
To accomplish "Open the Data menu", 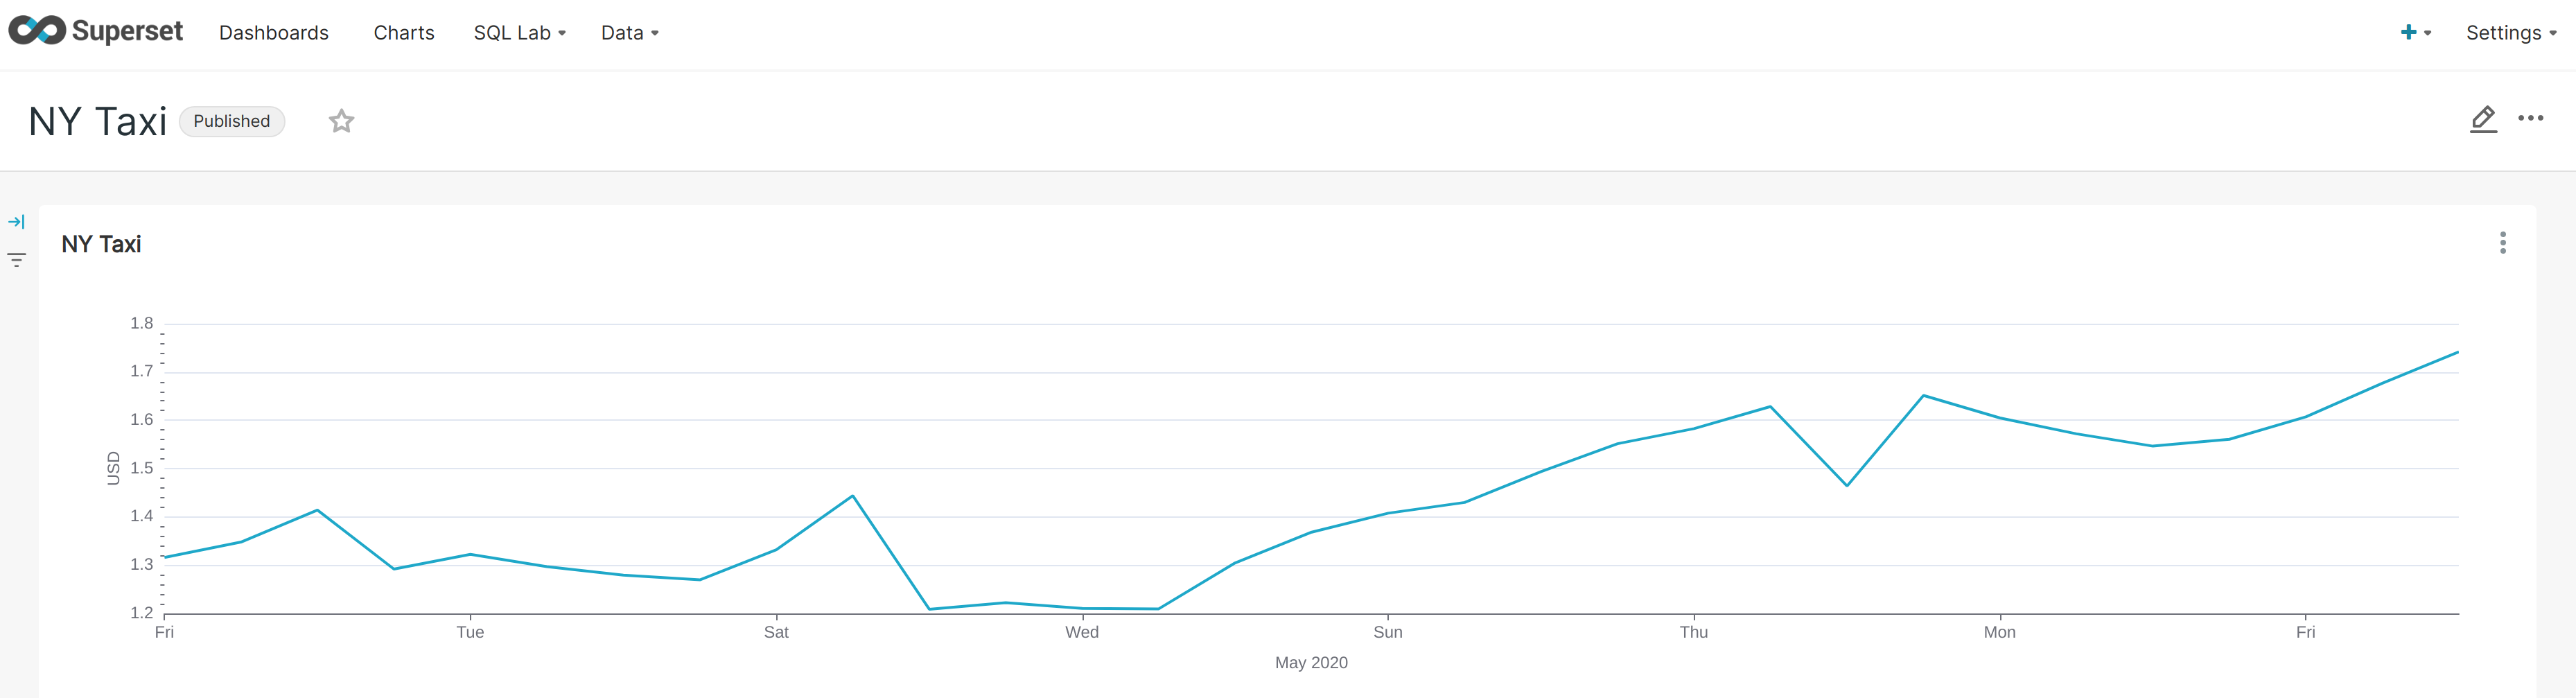I will click(629, 33).
